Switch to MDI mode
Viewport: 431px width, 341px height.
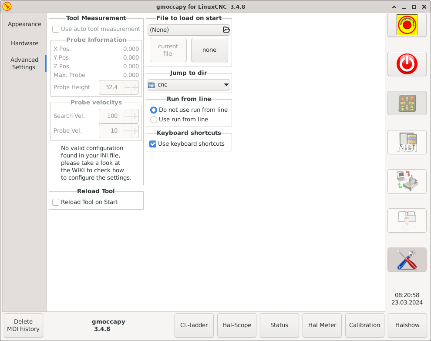tap(407, 142)
